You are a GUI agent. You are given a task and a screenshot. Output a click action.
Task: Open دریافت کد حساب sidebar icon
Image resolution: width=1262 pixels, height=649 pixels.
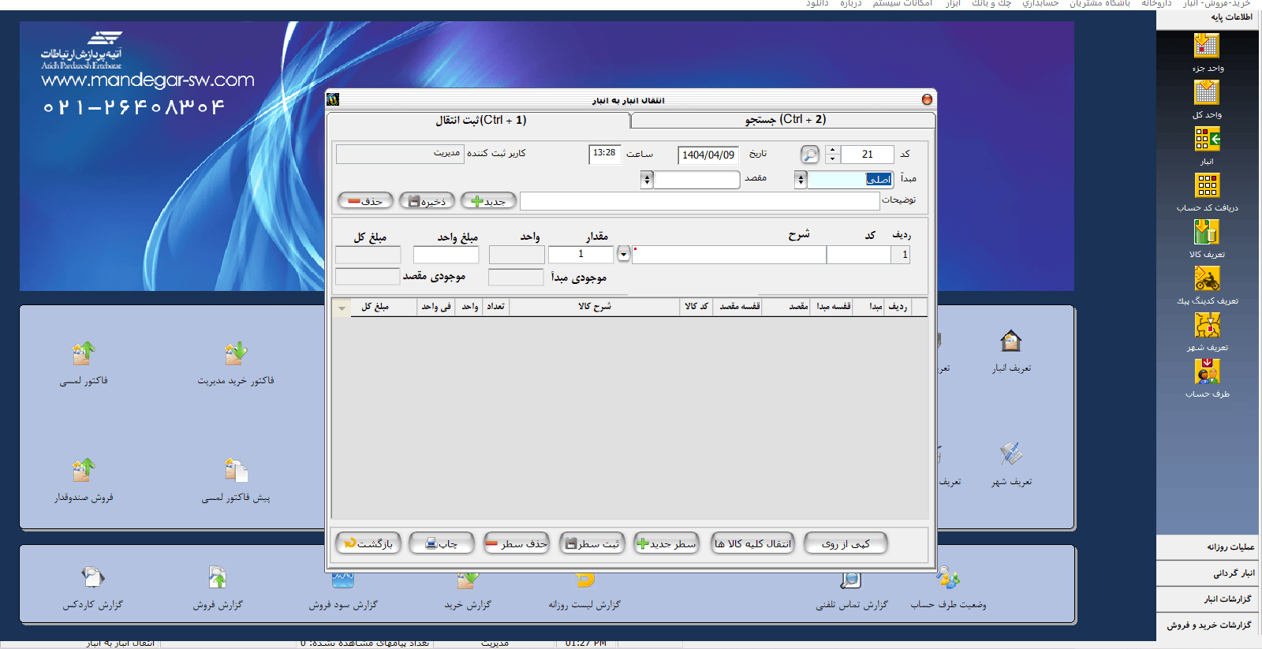coord(1207,186)
